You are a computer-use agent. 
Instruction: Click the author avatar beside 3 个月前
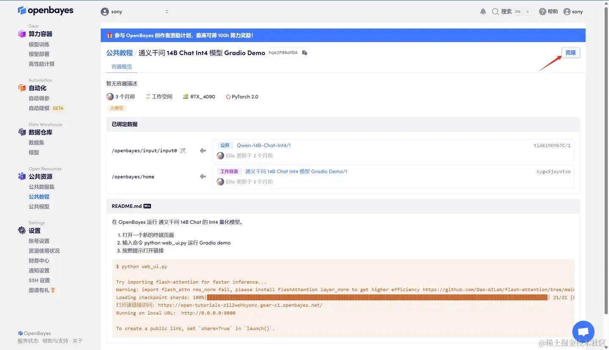coord(110,96)
